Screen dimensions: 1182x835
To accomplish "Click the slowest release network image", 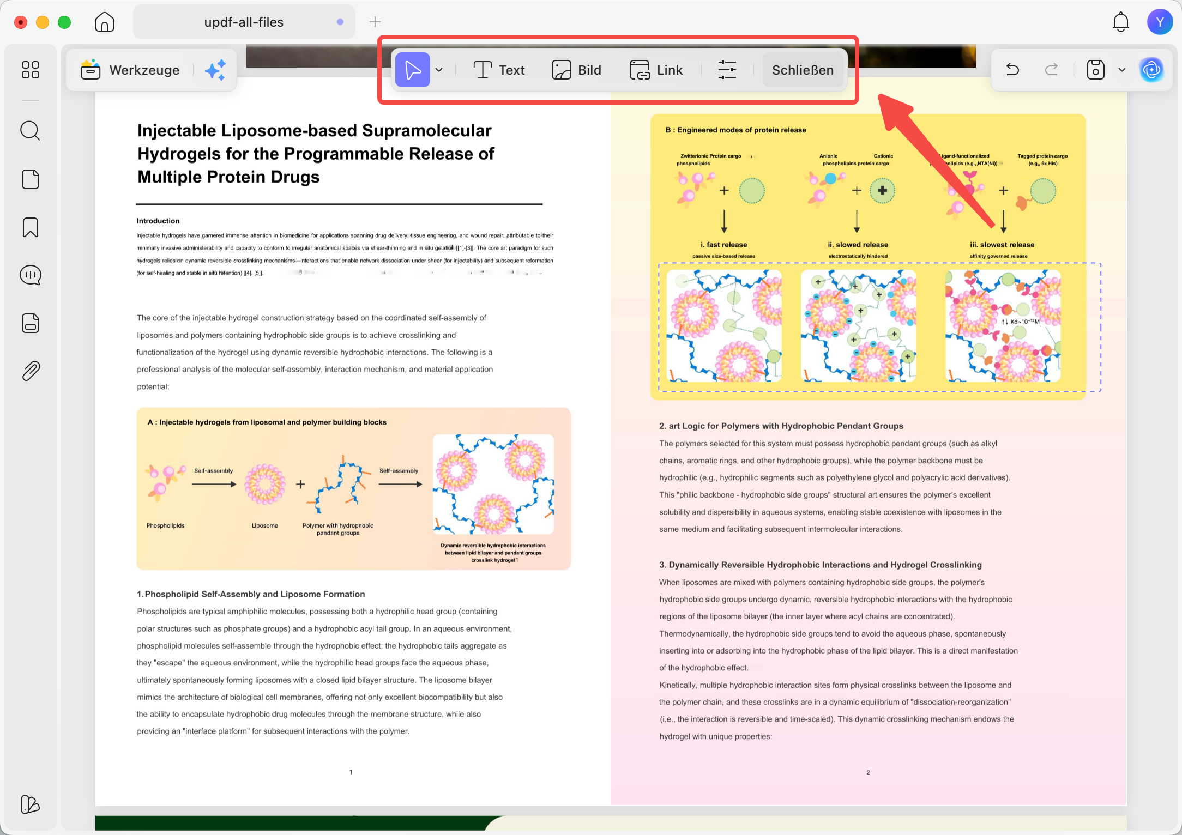I will (1003, 326).
